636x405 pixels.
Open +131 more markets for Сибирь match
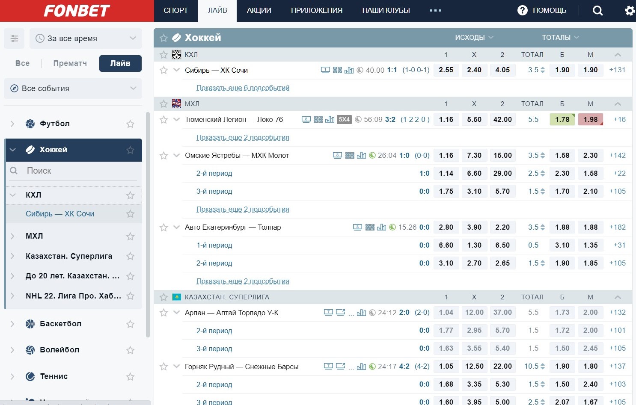(617, 70)
